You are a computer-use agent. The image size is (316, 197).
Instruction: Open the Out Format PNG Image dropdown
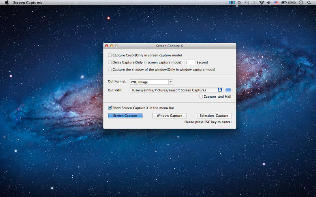(x=151, y=82)
